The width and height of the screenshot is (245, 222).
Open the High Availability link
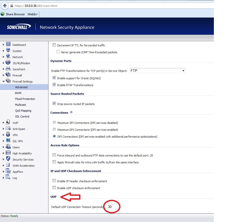(x=22, y=153)
